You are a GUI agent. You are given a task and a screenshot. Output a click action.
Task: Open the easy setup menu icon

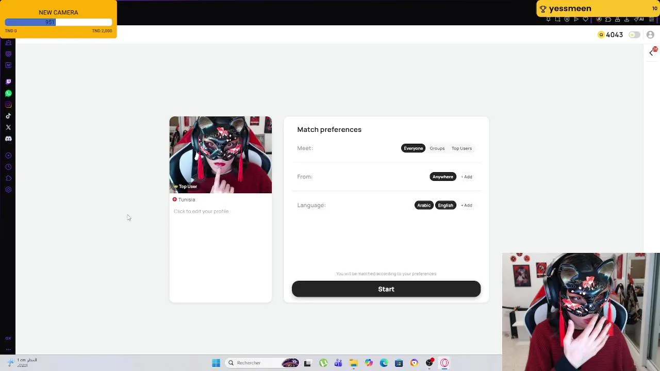651,19
